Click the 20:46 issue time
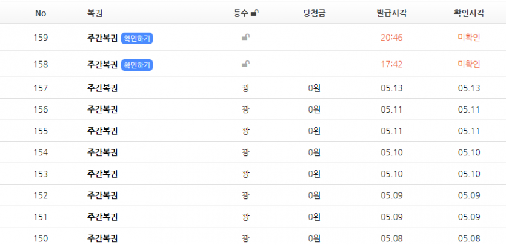The image size is (506, 245). [391, 38]
